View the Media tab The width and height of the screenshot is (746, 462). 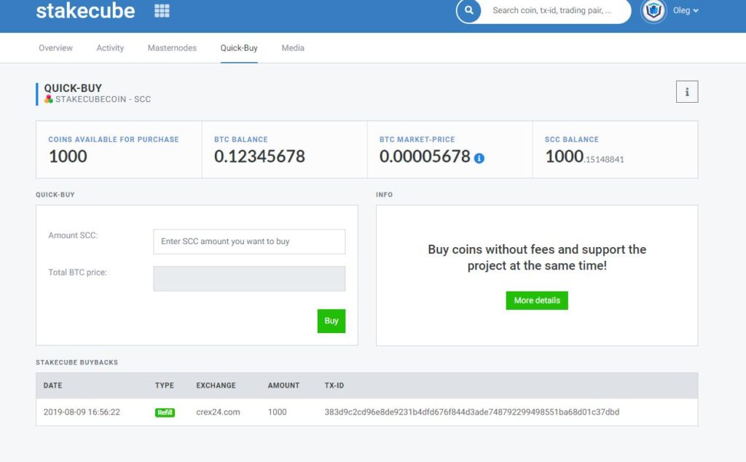pyautogui.click(x=292, y=47)
